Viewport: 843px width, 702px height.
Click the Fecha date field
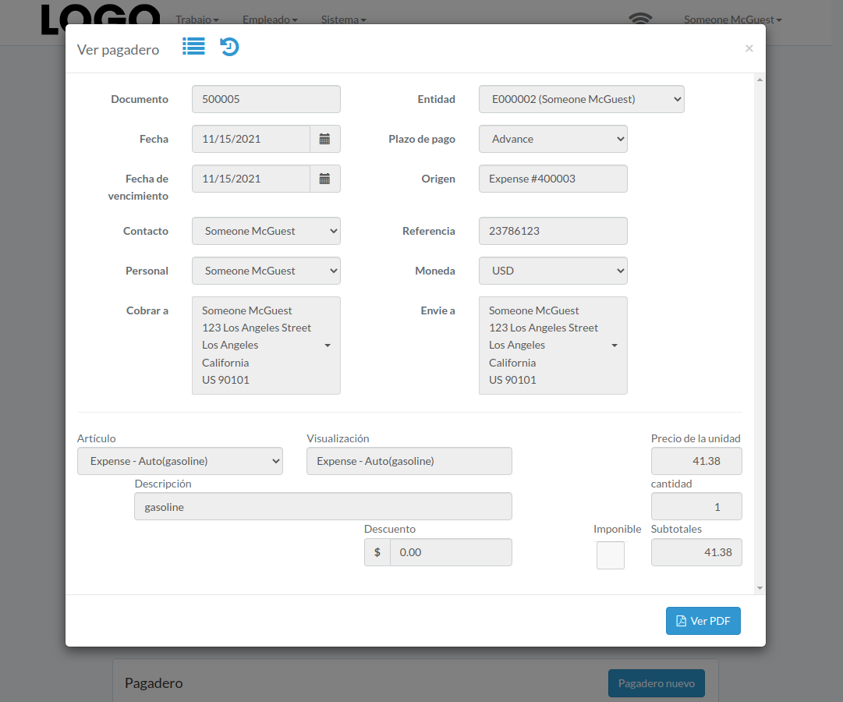click(251, 139)
